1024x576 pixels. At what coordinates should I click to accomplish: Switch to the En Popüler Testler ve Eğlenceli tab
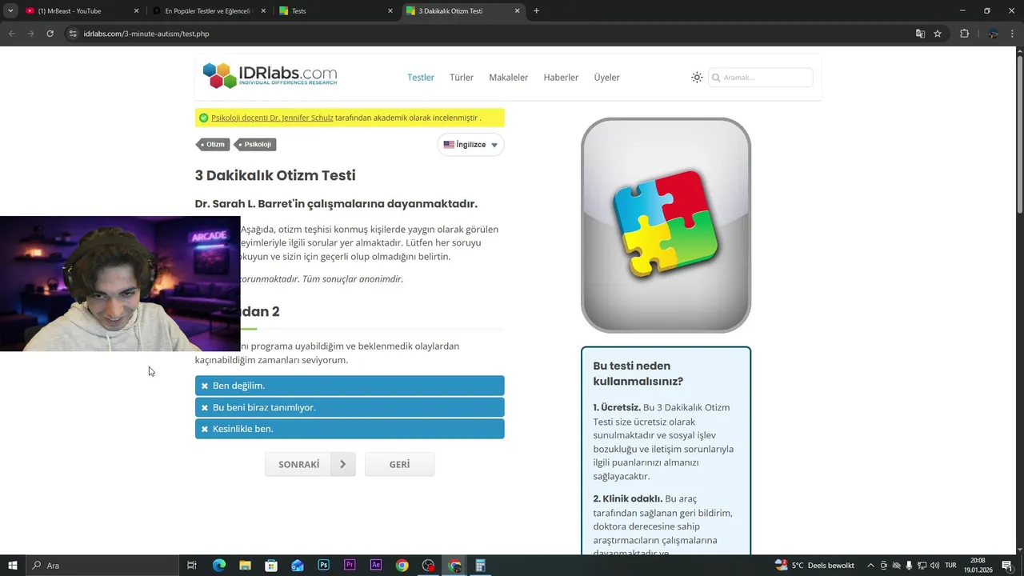coord(206,11)
